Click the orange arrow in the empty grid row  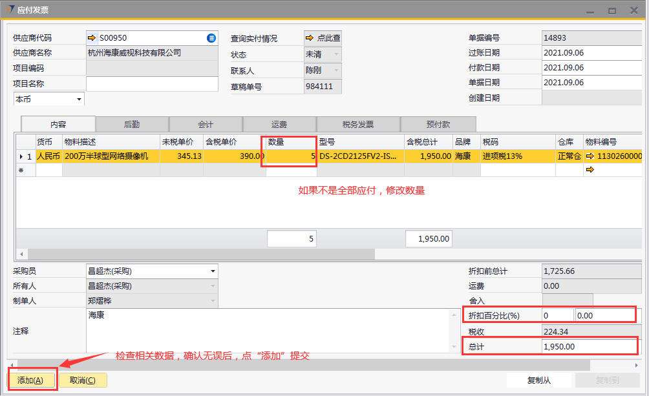click(589, 170)
